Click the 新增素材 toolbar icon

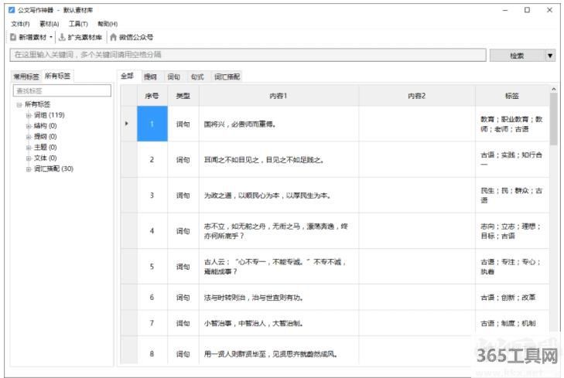(13, 37)
